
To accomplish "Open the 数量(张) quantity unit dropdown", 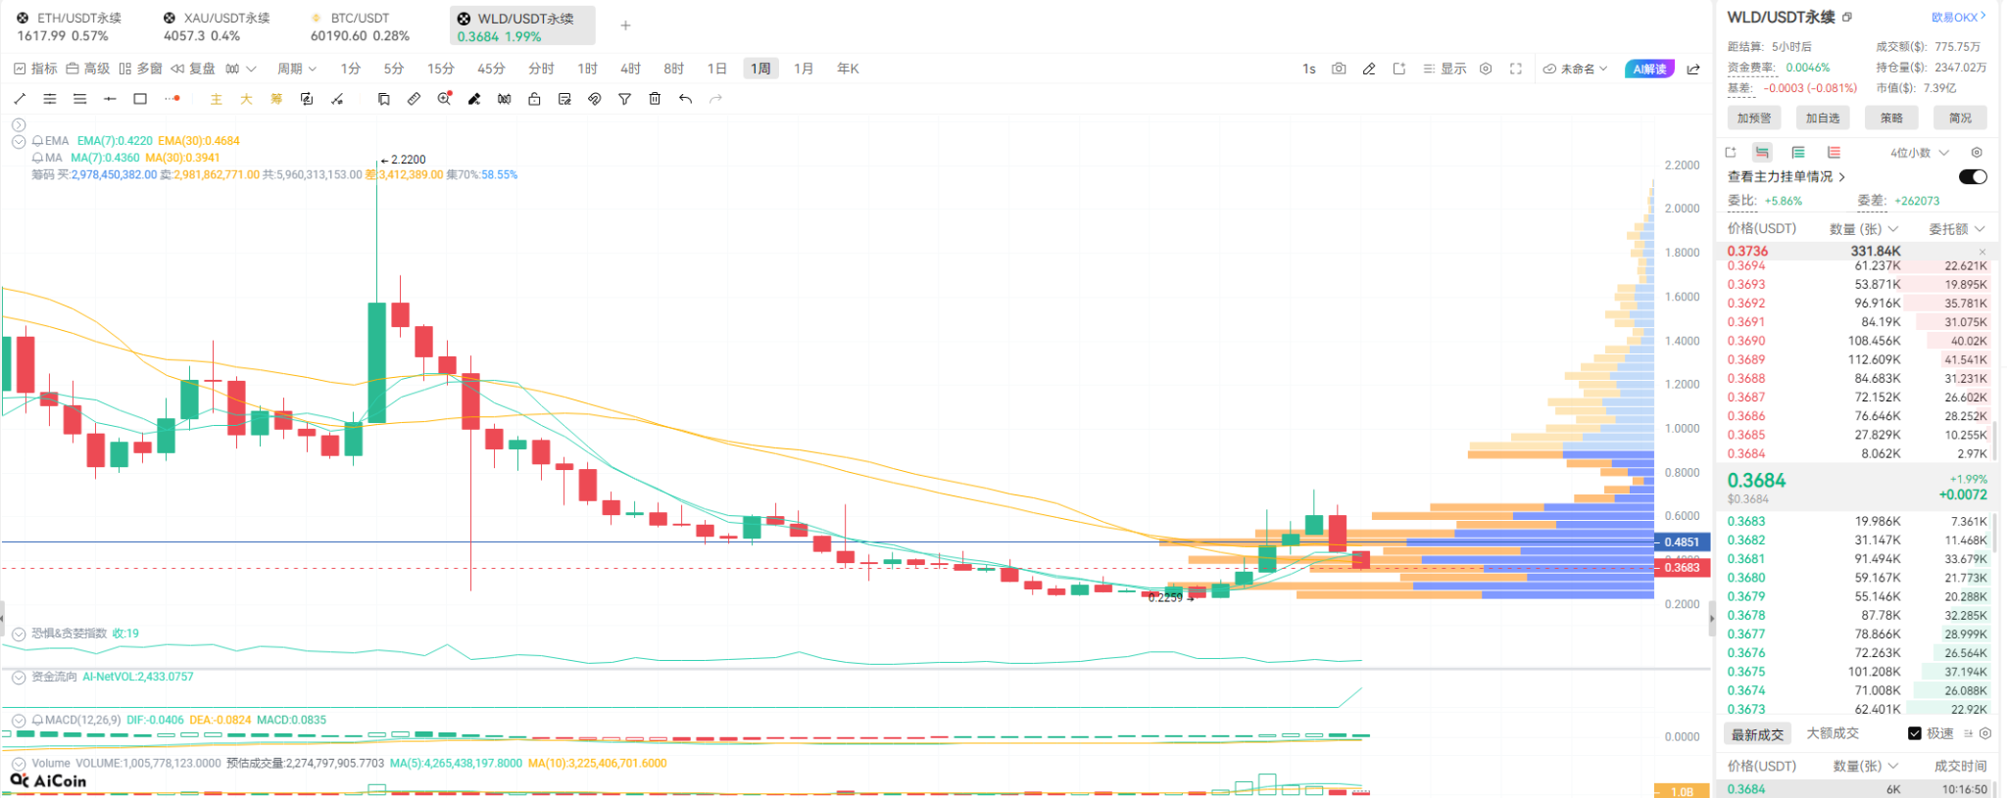I will (x=1864, y=229).
